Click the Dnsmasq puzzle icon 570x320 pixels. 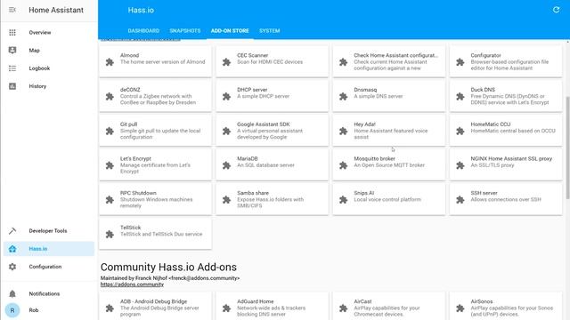(343, 97)
